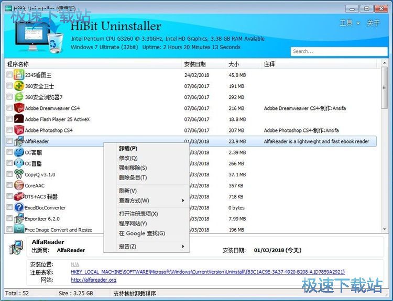This screenshot has width=393, height=301.
Task: Click the 24/02/2018 install date cell
Action: click(x=196, y=75)
